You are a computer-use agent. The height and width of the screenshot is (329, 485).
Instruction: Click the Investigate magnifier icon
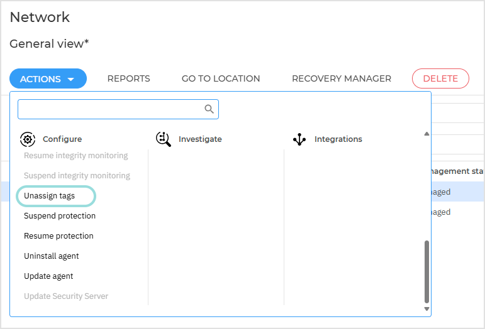(164, 139)
